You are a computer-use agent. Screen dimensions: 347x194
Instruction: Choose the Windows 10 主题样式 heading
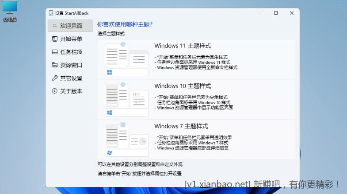(183, 86)
